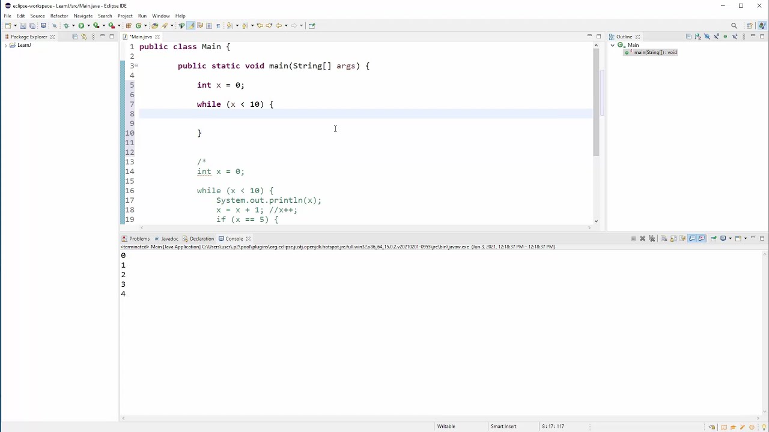Click the Coverage run icon

click(96, 25)
